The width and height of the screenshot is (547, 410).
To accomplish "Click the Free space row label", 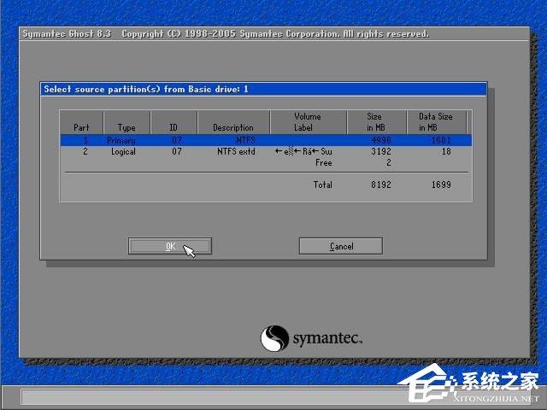I will tap(323, 162).
